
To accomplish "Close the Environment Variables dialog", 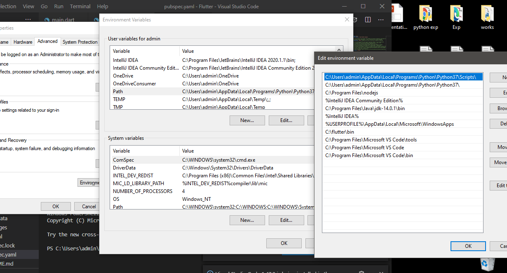I will click(x=347, y=19).
